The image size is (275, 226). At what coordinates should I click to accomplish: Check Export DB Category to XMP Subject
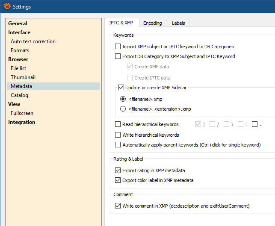118,56
